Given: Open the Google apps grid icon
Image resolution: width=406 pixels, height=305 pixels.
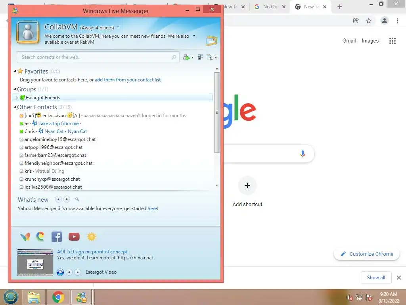Looking at the screenshot, I should coord(393,41).
